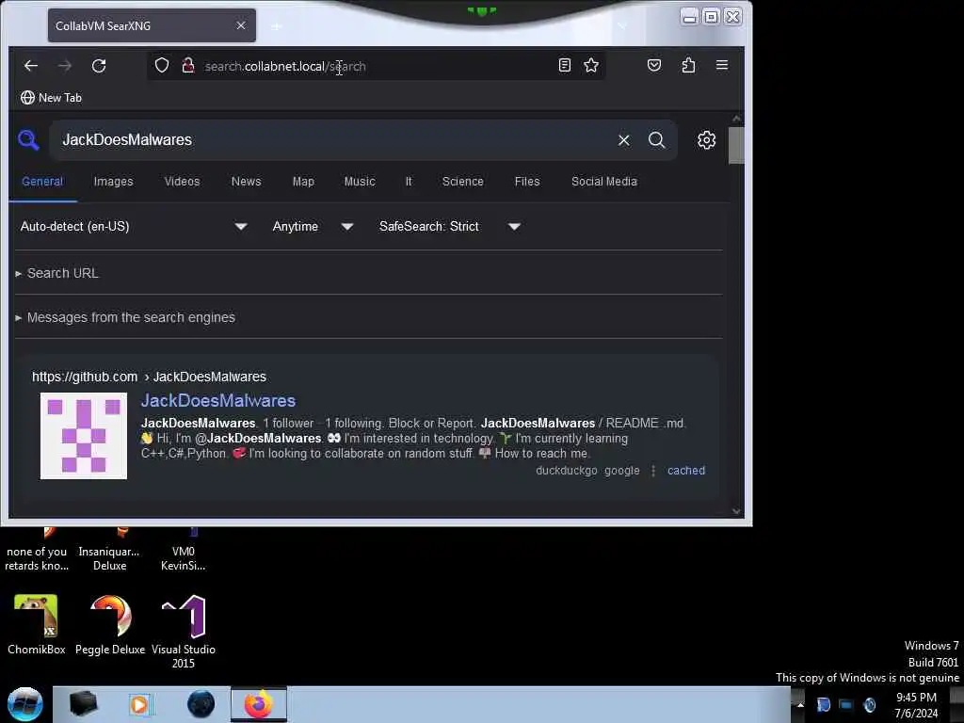The height and width of the screenshot is (723, 964).
Task: Select the Visual Studio 2015 desktop icon
Action: coord(184,632)
